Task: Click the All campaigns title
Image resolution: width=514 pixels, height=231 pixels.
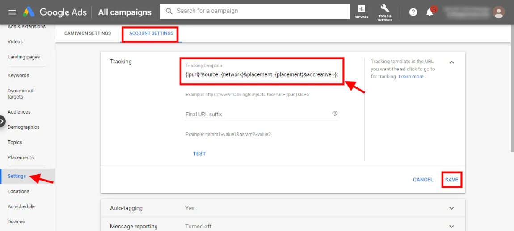Action: pyautogui.click(x=125, y=12)
